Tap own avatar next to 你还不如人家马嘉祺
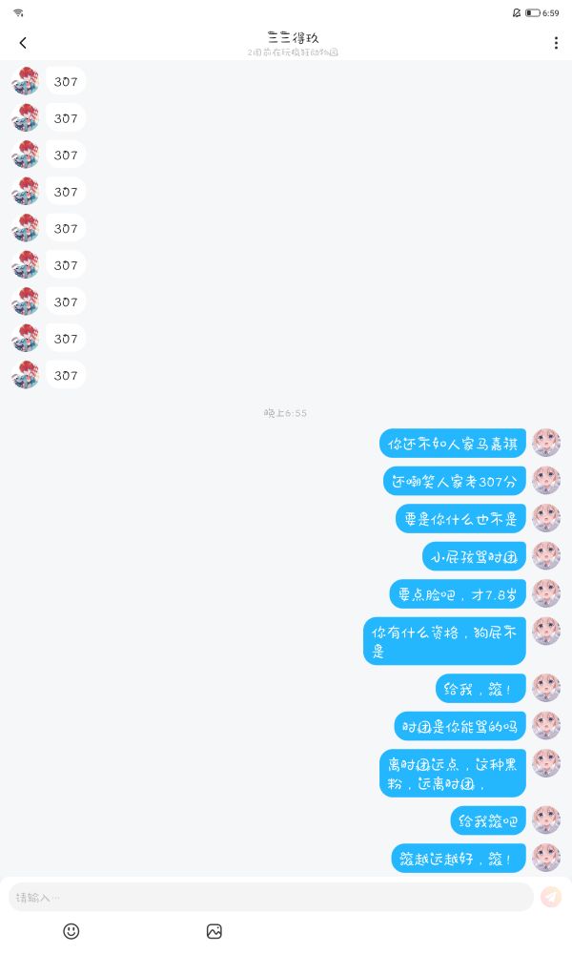Viewport: 572px width, 954px height. tap(546, 443)
